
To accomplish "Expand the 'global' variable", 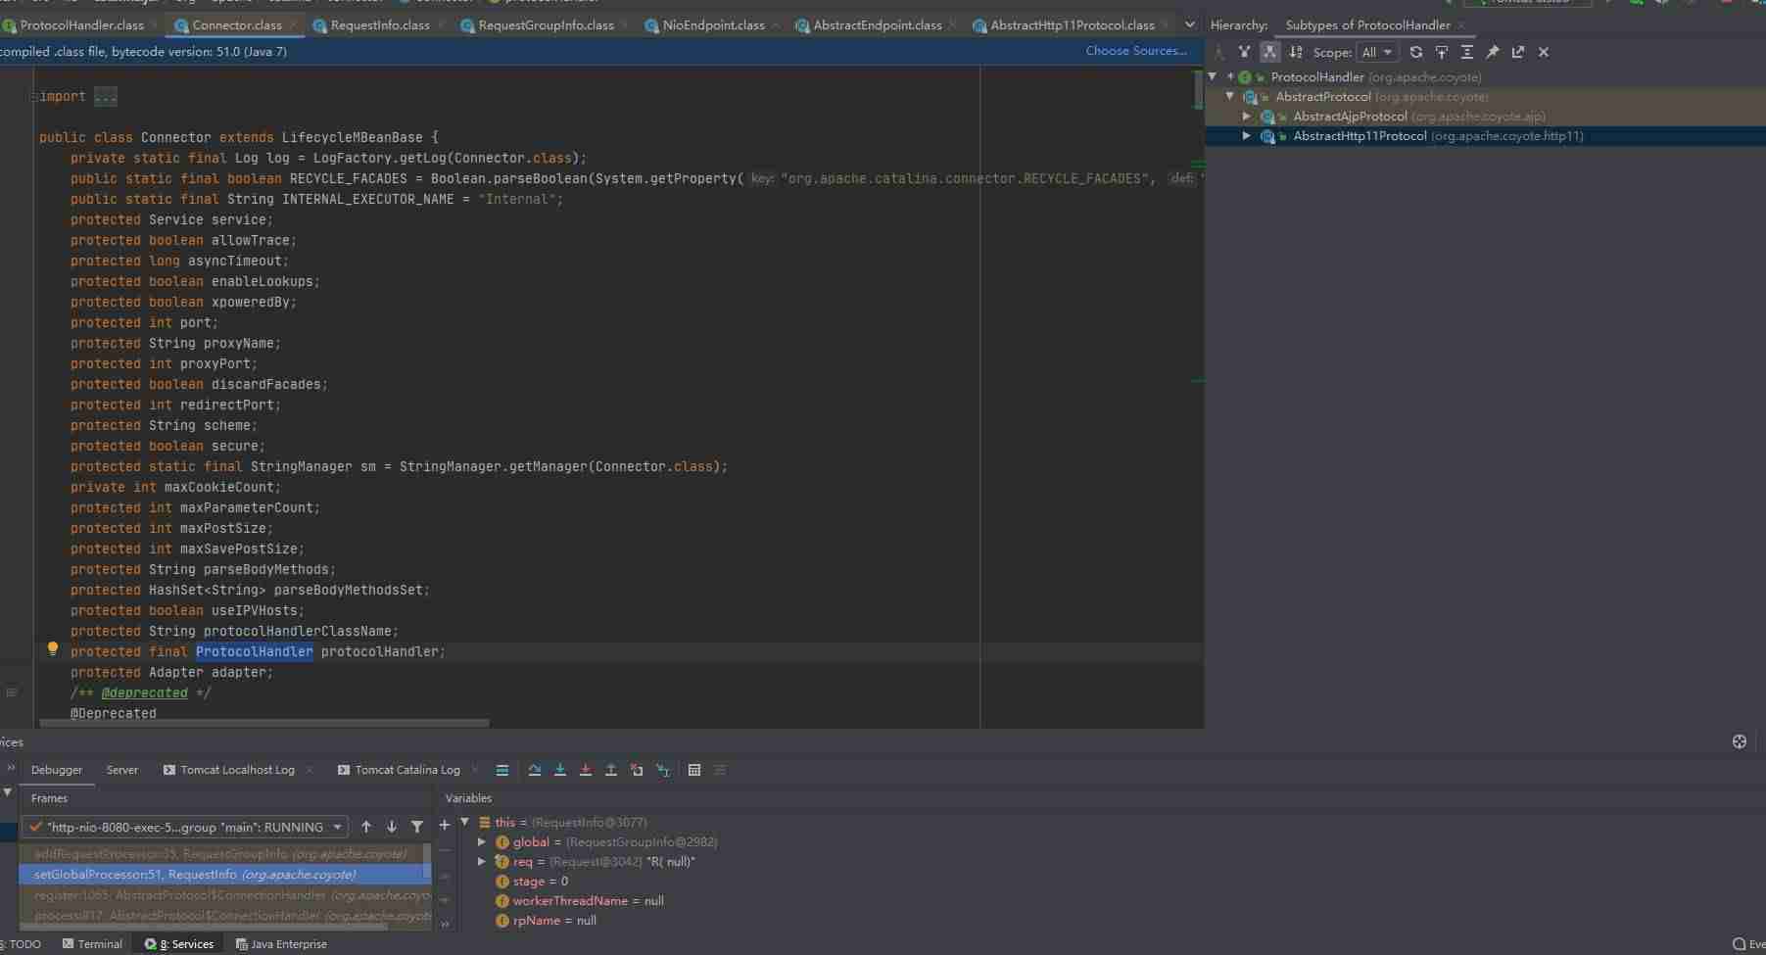I will (x=482, y=841).
